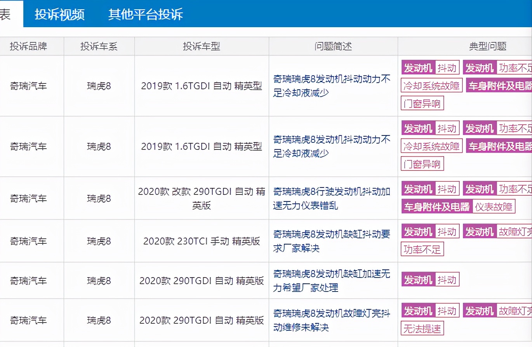This screenshot has width=532, height=347.
Task: Open the 其他平台投诉 tab
Action: [146, 14]
